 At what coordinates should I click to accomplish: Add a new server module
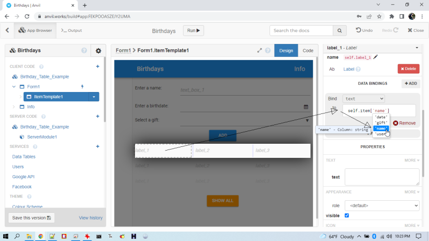[97, 116]
